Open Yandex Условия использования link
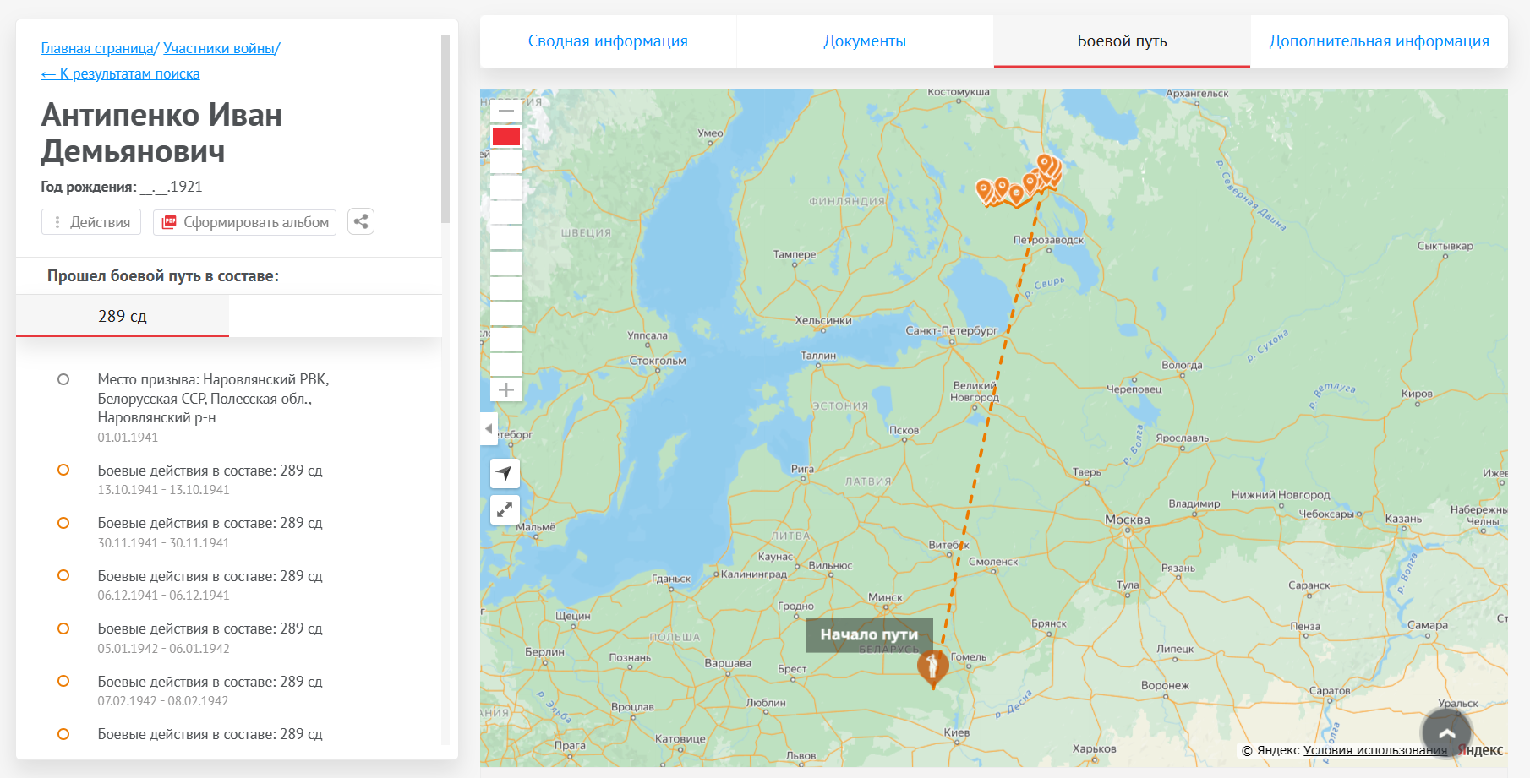Screen dimensions: 1530x778 (x=1374, y=750)
